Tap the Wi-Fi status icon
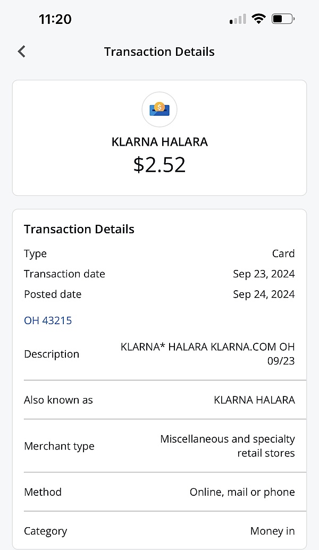The image size is (319, 550). click(258, 19)
